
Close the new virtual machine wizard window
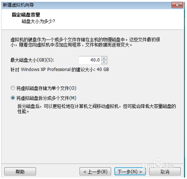[x=177, y=5]
